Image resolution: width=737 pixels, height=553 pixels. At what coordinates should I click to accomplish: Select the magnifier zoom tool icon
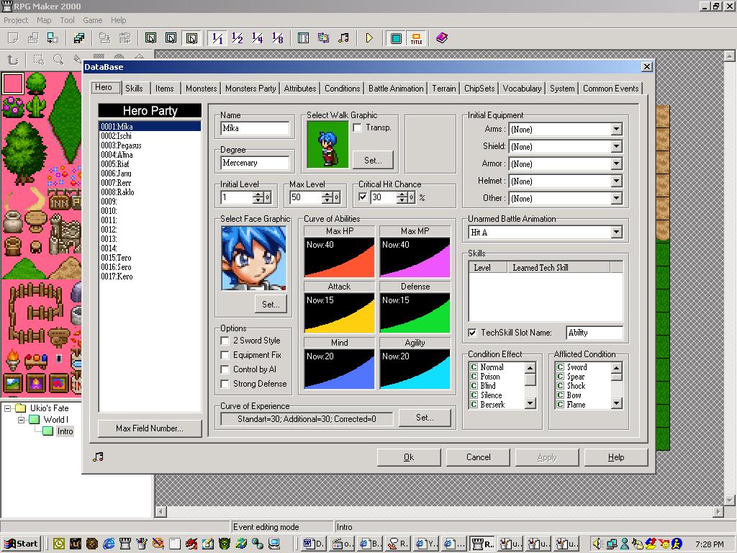(x=56, y=60)
